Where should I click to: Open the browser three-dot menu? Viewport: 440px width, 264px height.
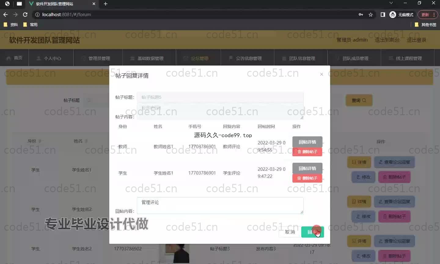[x=434, y=14]
